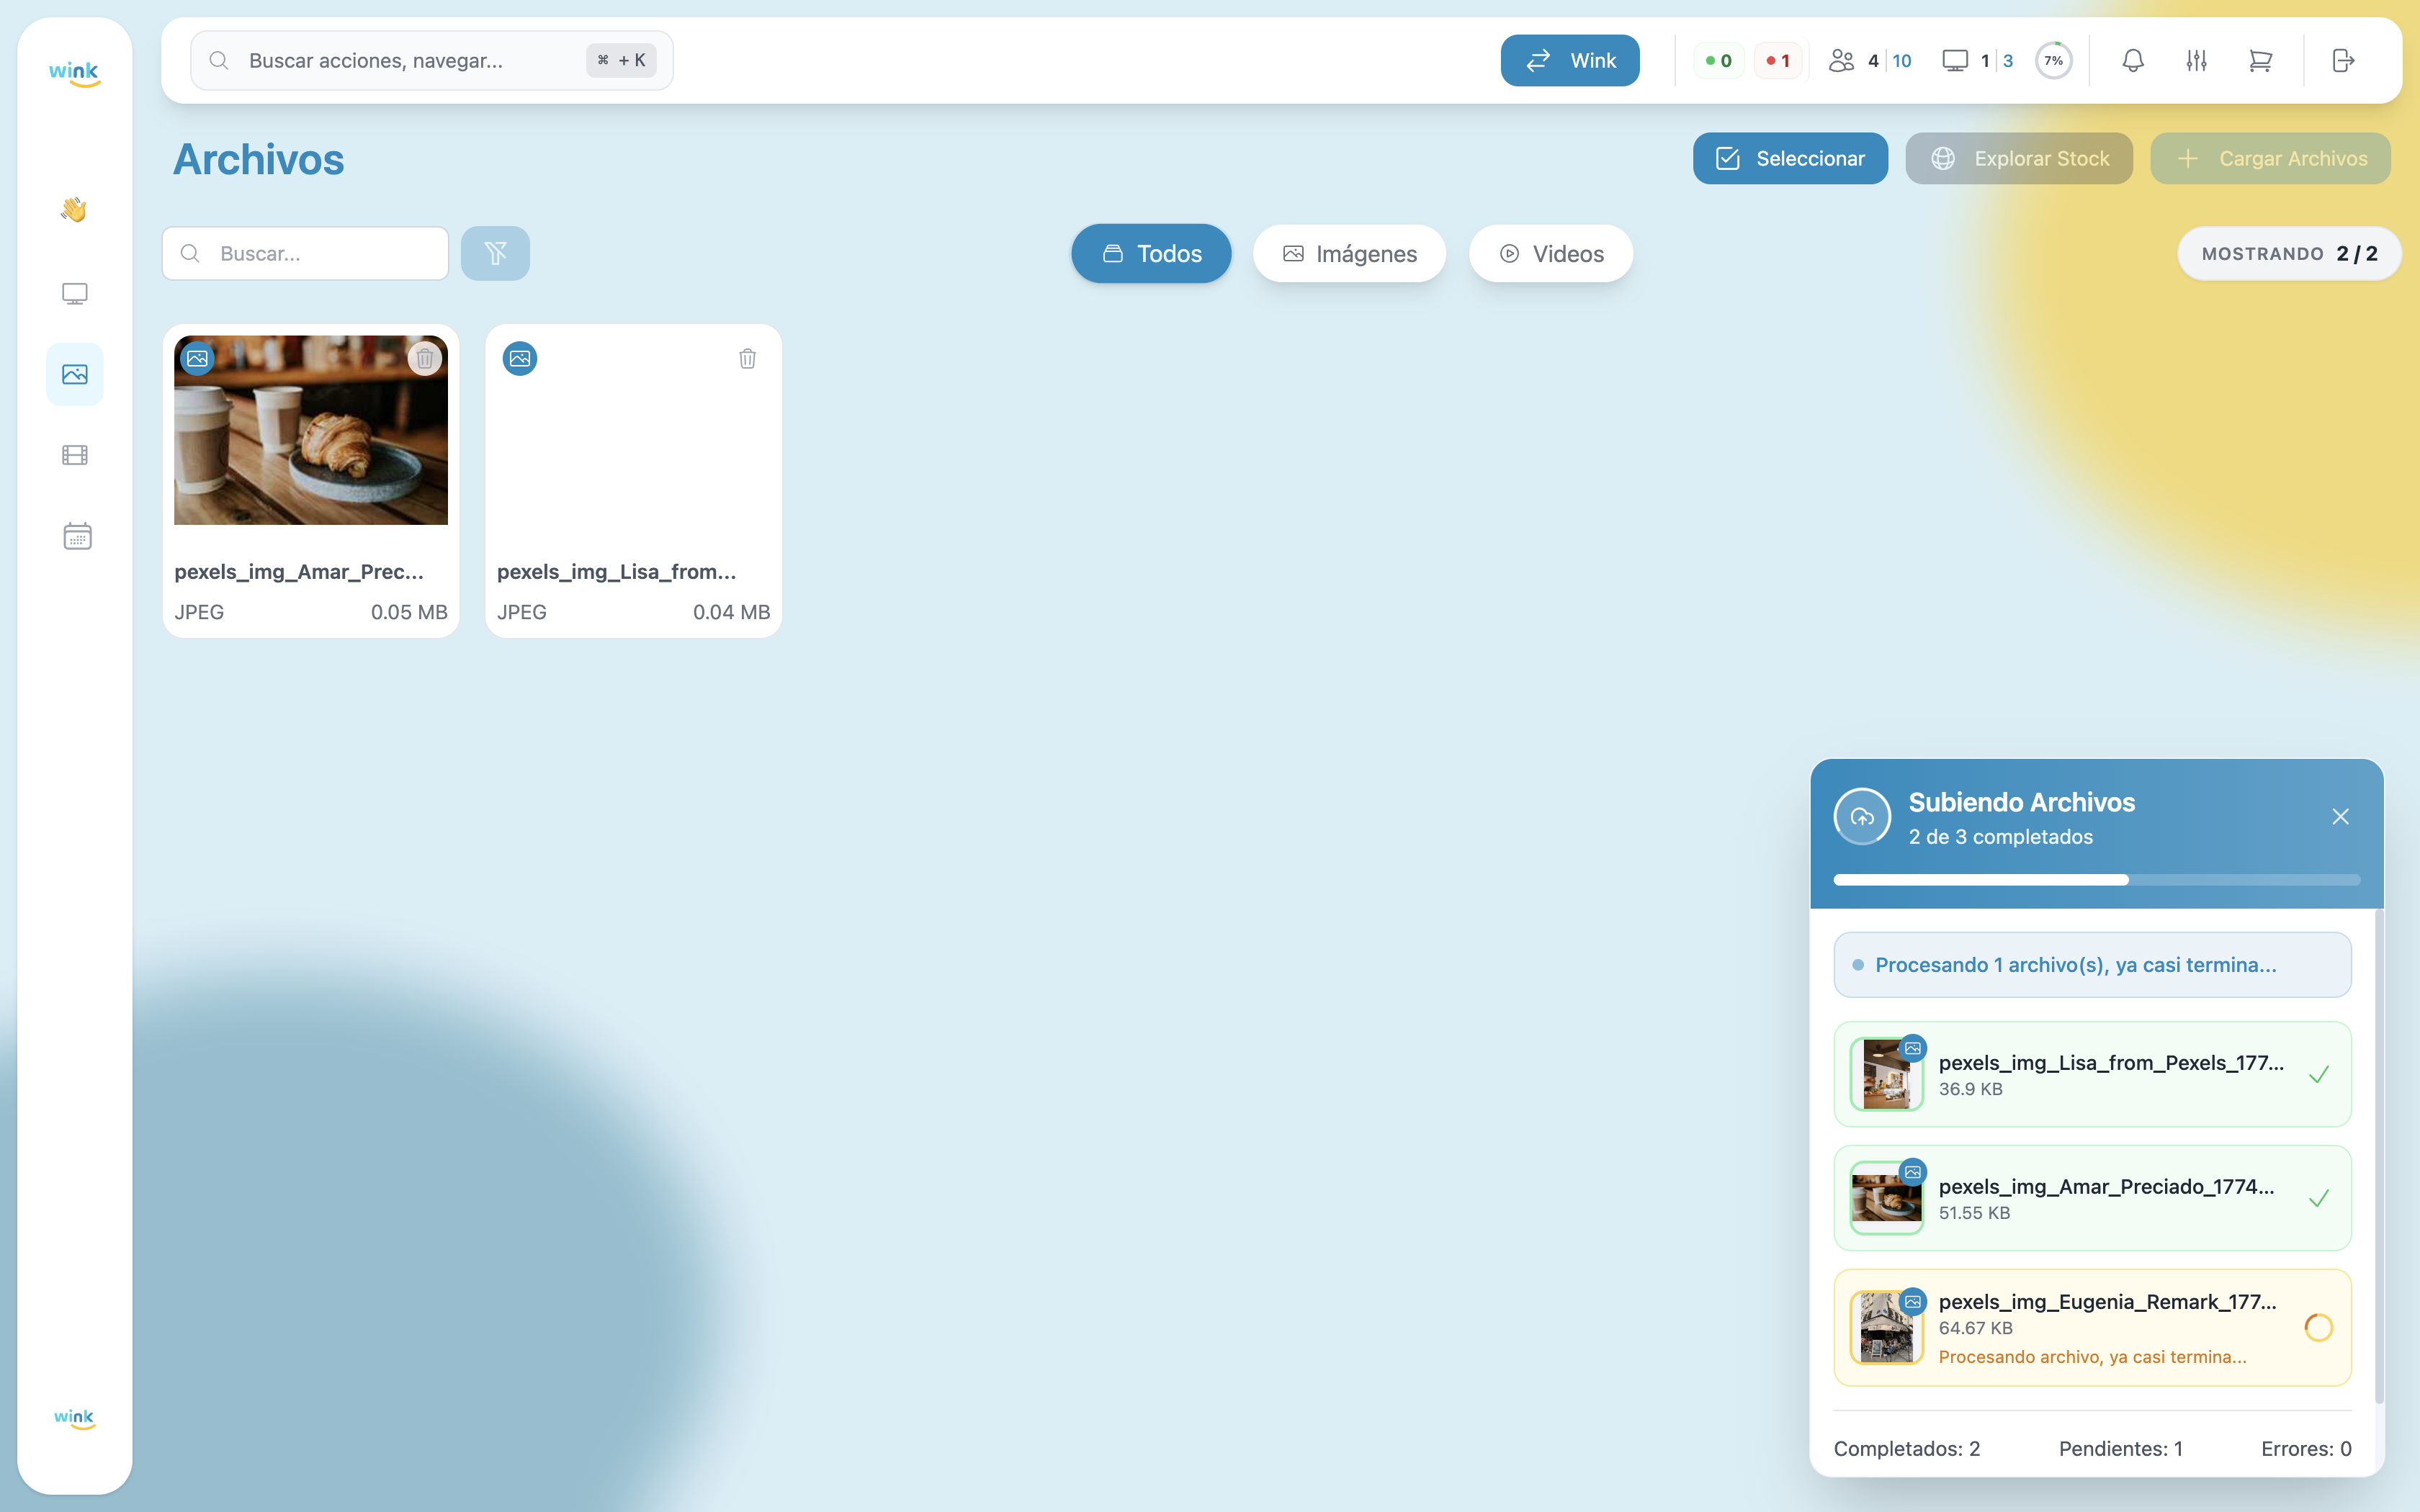
Task: Click the 7% usage ring indicator
Action: [2053, 61]
